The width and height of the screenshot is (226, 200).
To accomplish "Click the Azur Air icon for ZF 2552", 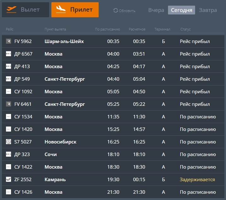I will (9, 179).
